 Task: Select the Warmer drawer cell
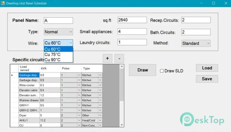(x=29, y=100)
